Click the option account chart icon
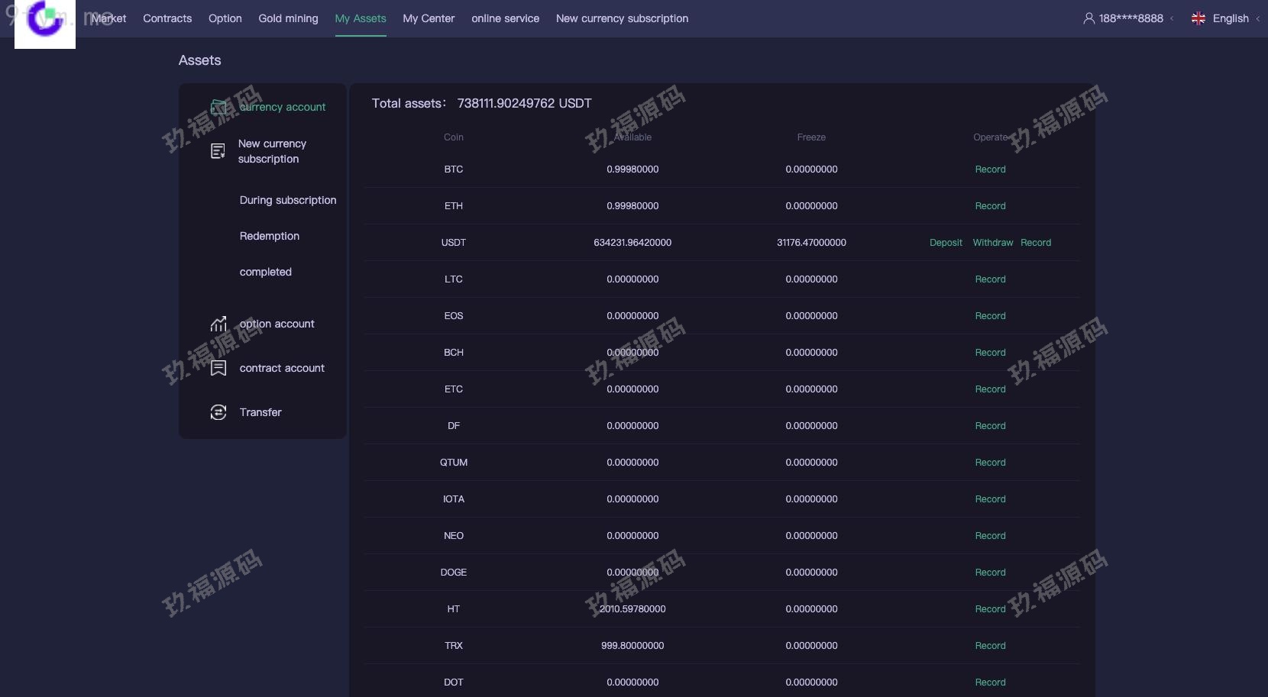 (218, 324)
